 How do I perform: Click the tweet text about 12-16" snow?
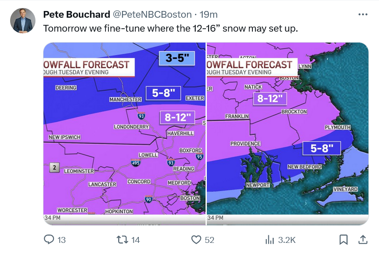click(171, 29)
